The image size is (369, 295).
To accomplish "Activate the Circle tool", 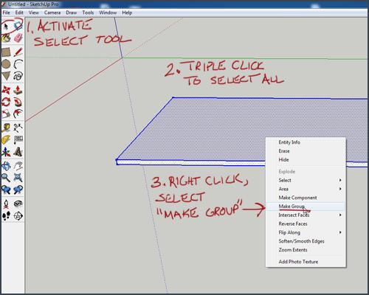I will [x=6, y=64].
